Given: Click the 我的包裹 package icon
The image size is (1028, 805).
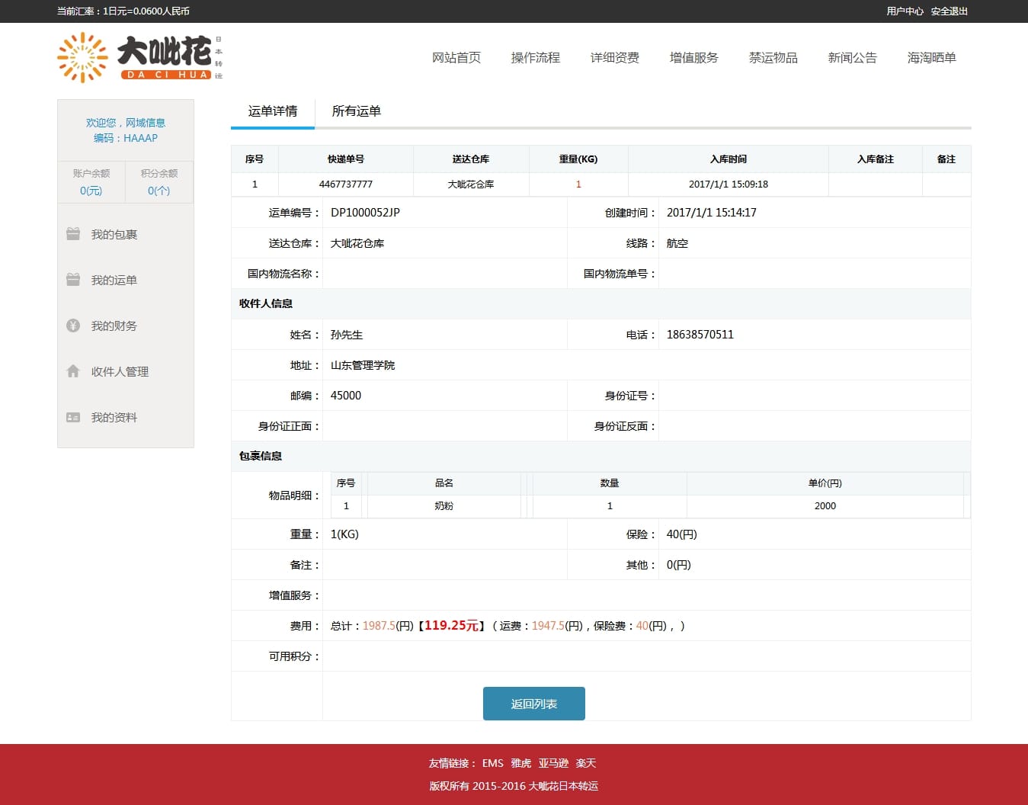Looking at the screenshot, I should [73, 234].
